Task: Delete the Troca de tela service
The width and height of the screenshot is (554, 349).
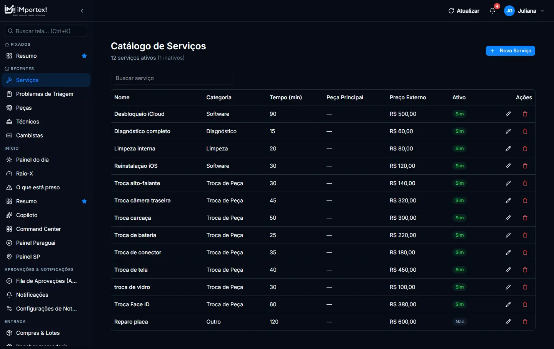Action: coord(525,270)
